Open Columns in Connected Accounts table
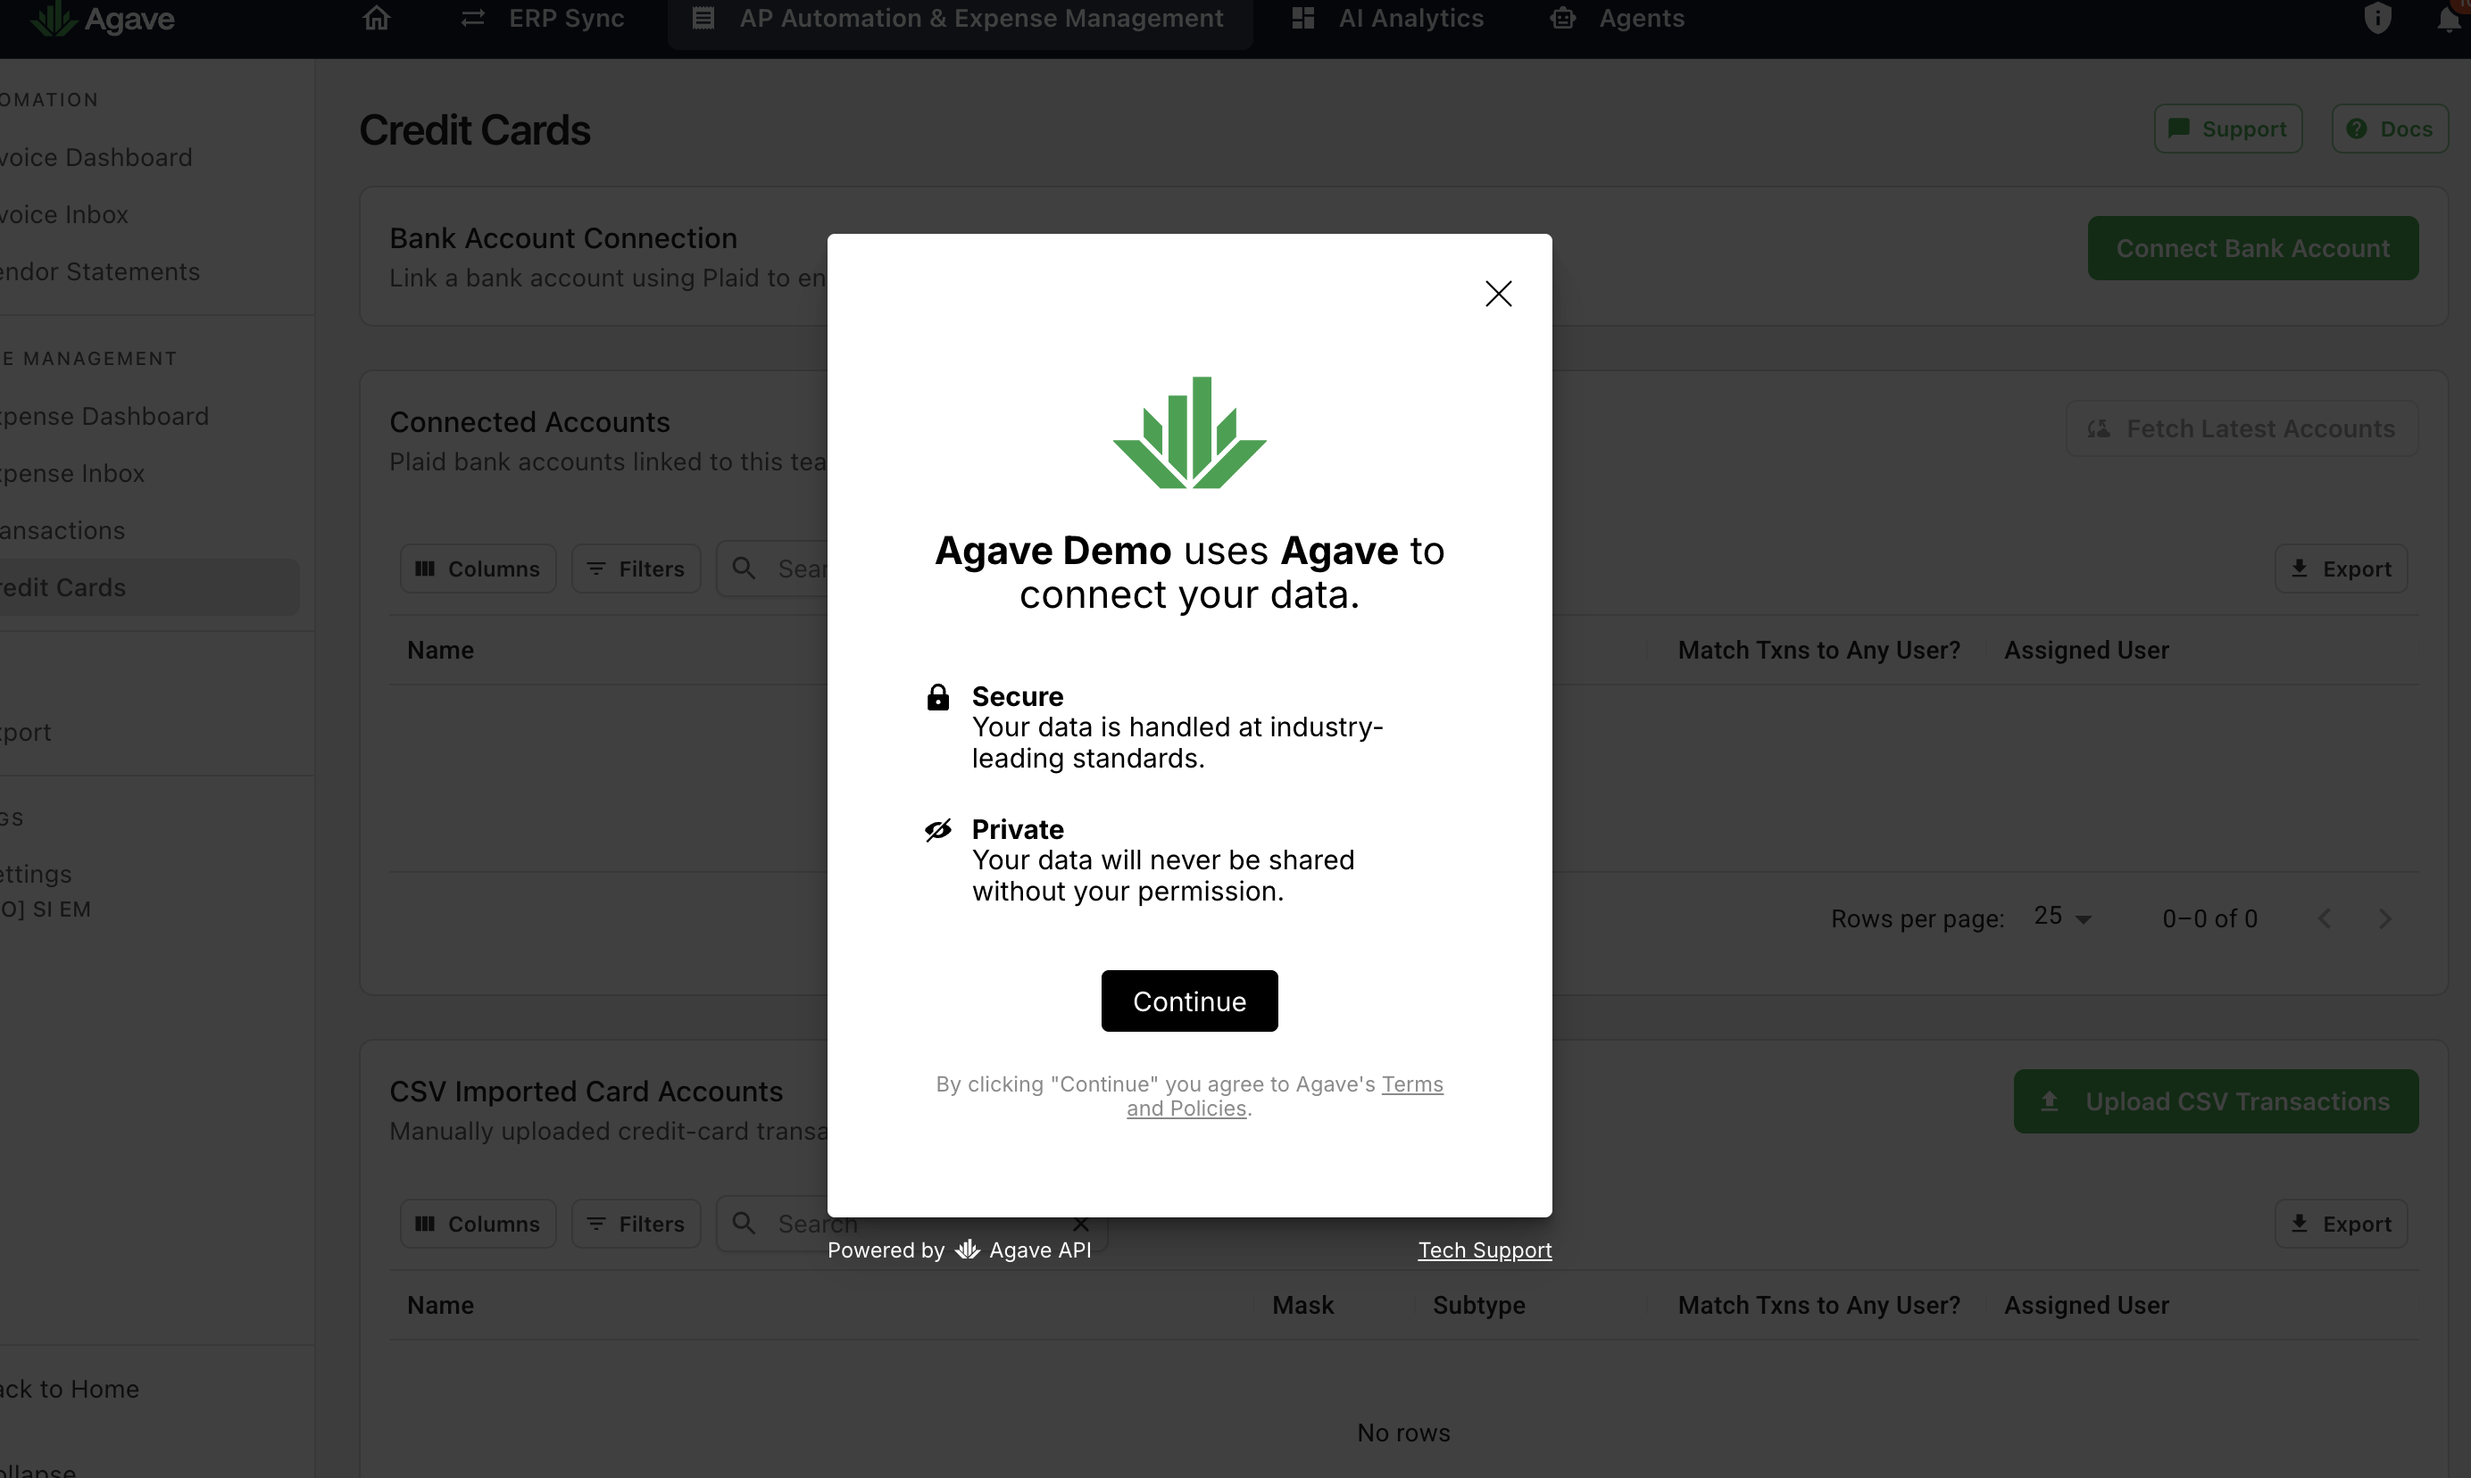Screen dimensions: 2471x1478 (x=478, y=569)
